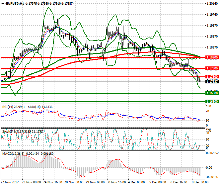Click the 30 Nov 16:00 time label
This screenshot has height=186, width=219.
tap(116, 182)
